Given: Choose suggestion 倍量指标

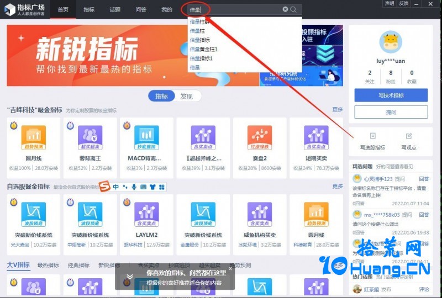Looking at the screenshot, I should coord(245,40).
